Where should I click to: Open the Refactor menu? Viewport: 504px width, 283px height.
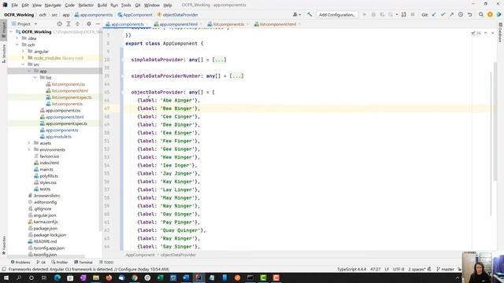(86, 6)
